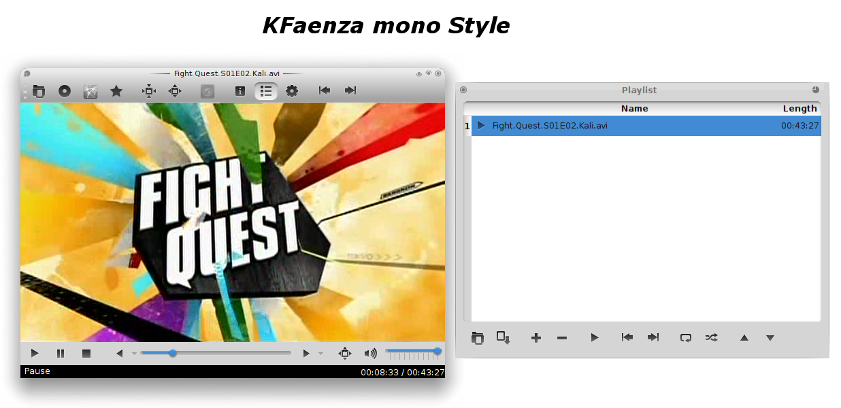The height and width of the screenshot is (408, 841).
Task: Open preferences gear icon
Action: click(x=292, y=91)
